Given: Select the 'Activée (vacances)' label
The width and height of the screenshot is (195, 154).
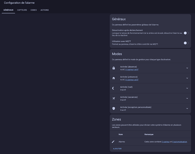Looking at the screenshot, I should click(x=129, y=97).
